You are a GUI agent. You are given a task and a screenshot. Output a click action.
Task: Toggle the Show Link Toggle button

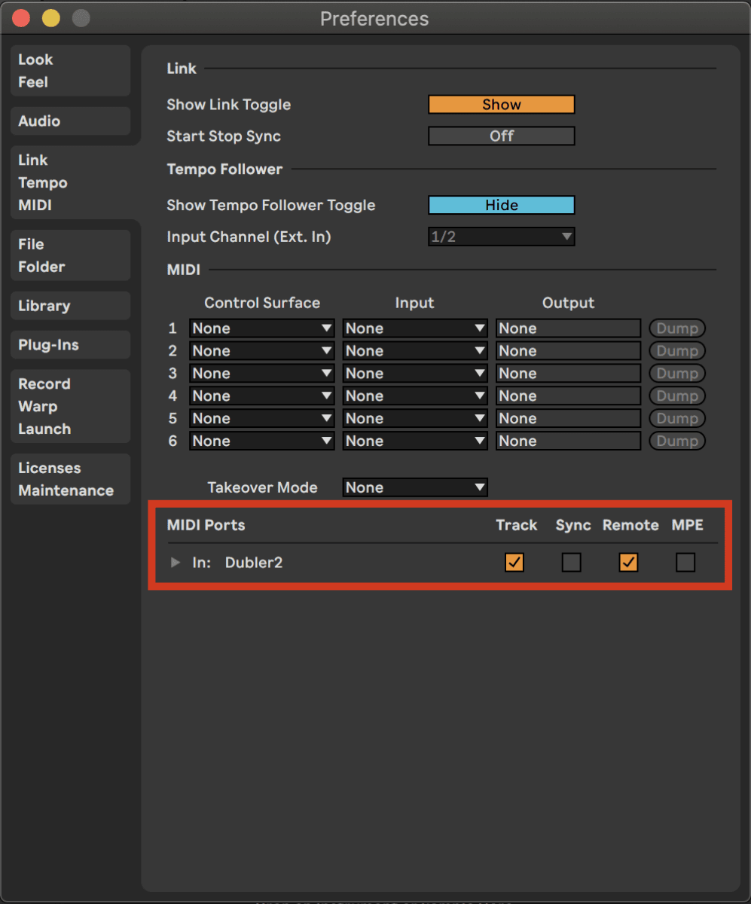501,104
